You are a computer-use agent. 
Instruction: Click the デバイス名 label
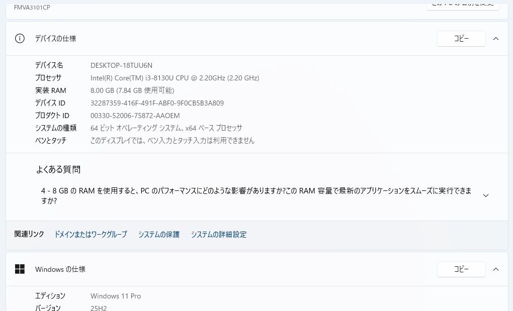coord(49,65)
